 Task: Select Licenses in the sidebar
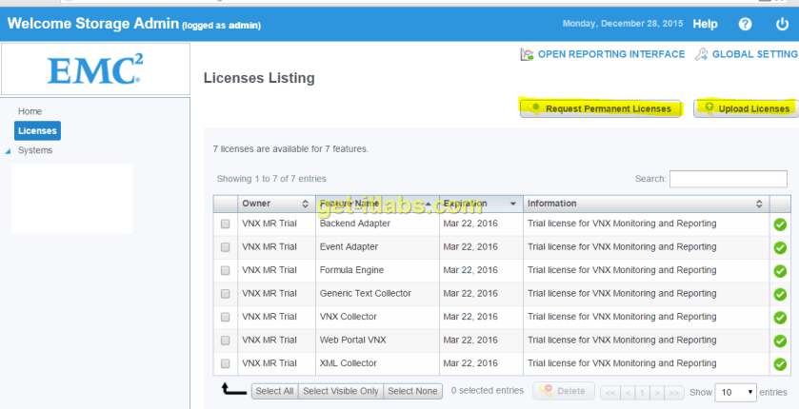[38, 130]
